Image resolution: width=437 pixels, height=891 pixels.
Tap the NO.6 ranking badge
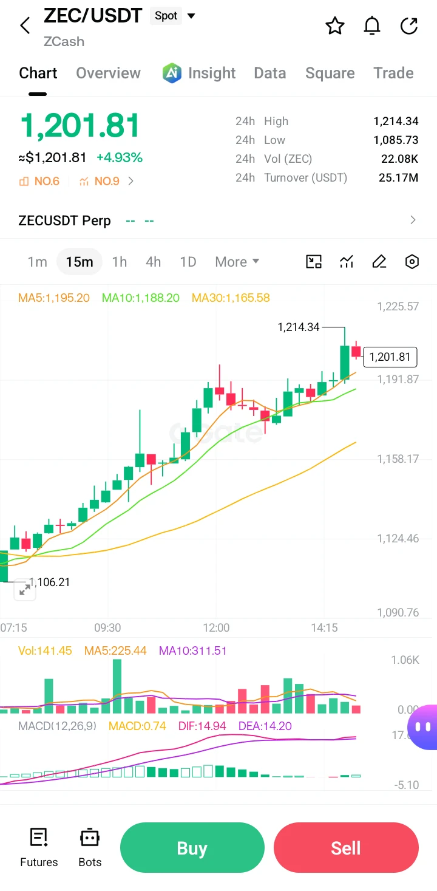[x=39, y=181]
